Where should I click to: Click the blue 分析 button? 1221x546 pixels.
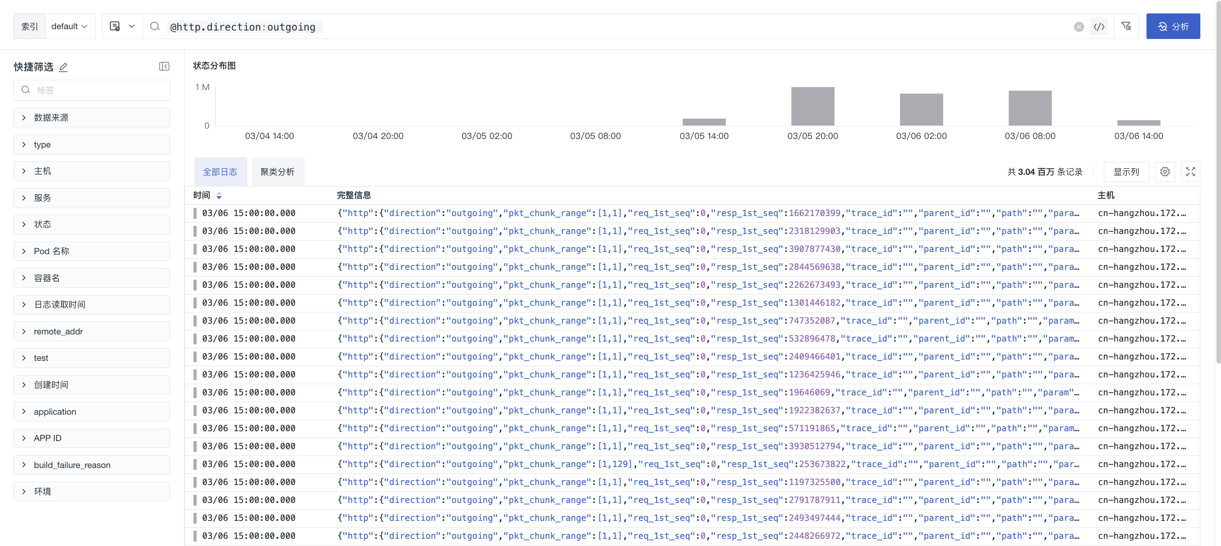1173,26
